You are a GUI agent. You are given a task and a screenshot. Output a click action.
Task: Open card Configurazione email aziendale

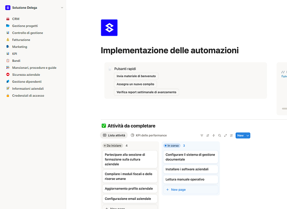(130, 199)
